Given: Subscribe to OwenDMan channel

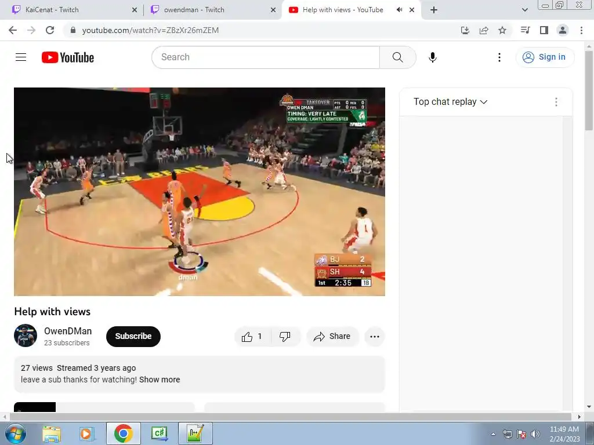Looking at the screenshot, I should click(x=133, y=337).
